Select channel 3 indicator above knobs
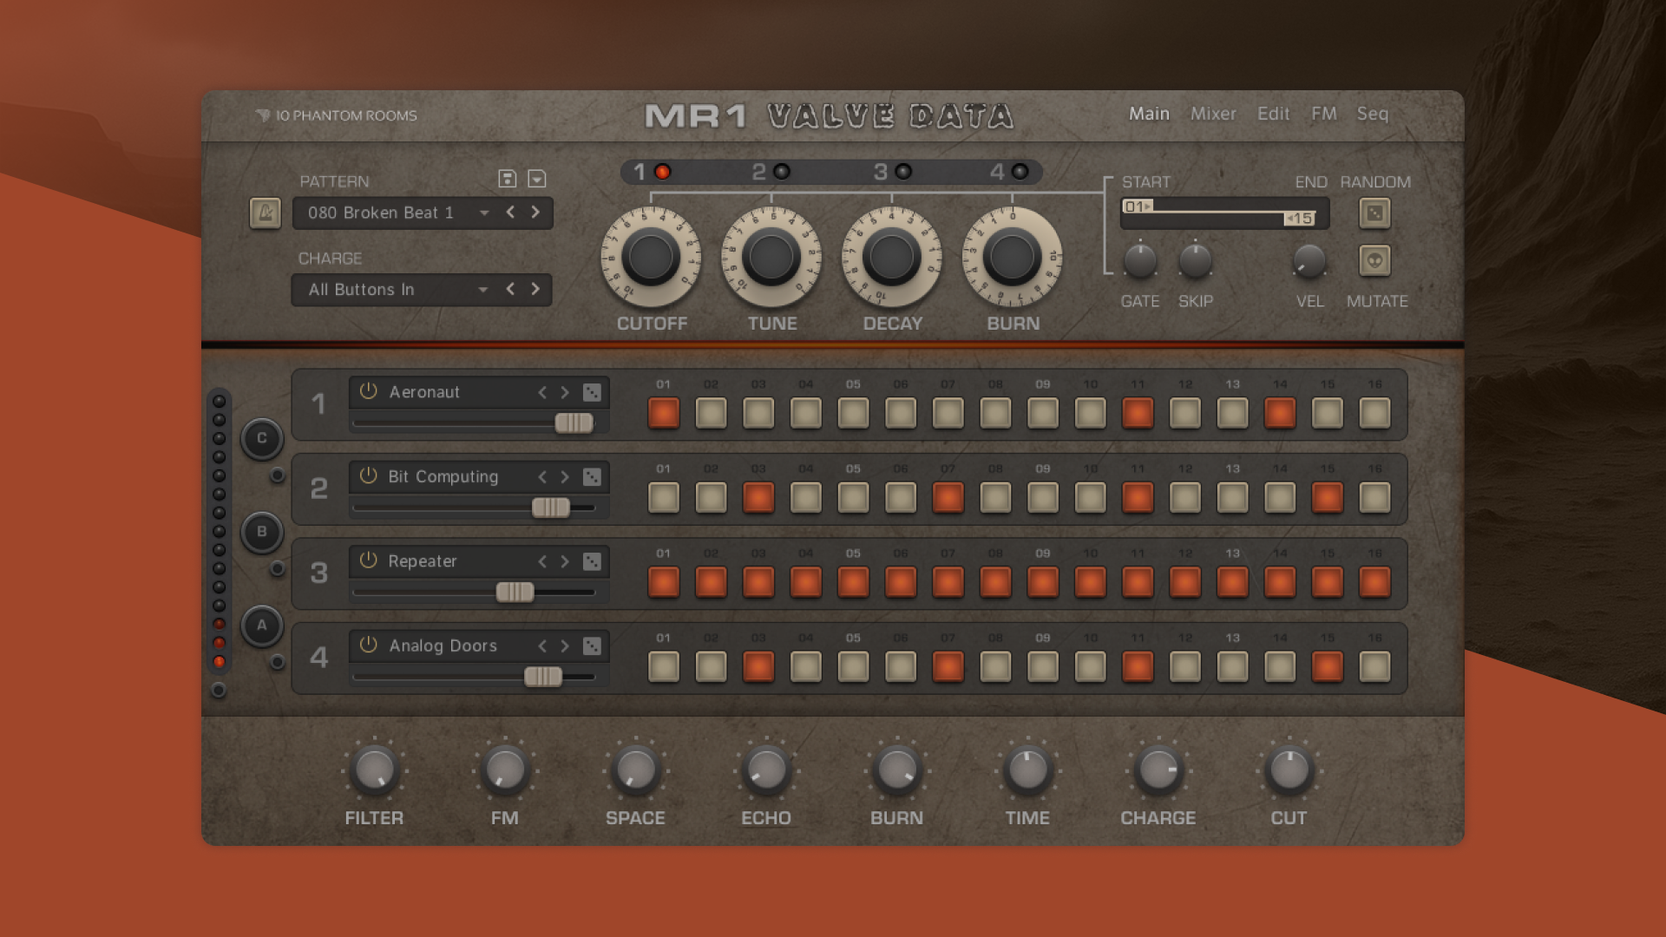This screenshot has width=1666, height=937. pos(903,172)
